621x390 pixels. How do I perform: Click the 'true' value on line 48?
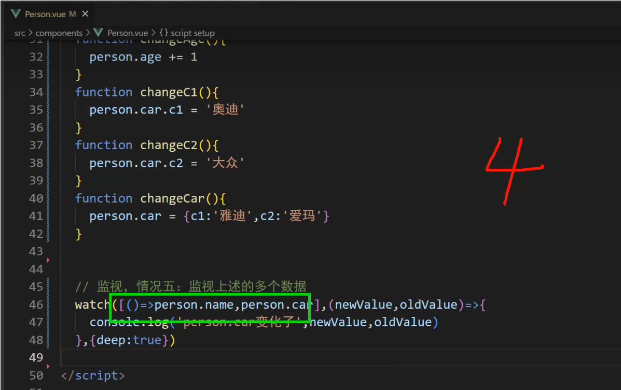coord(147,340)
